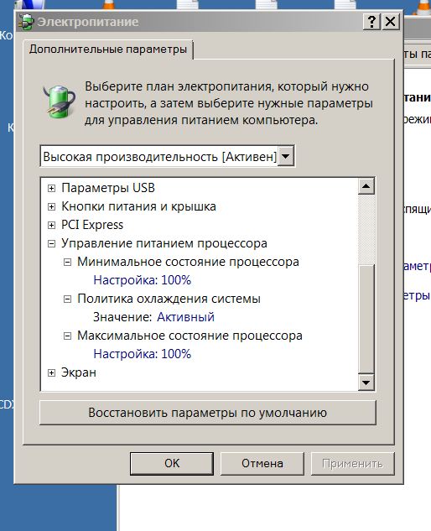
Task: Click the help question mark button
Action: point(371,22)
